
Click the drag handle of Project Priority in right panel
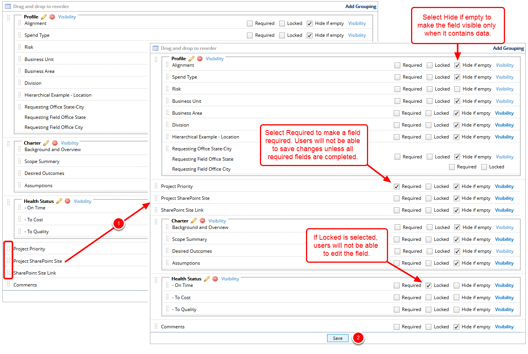tap(156, 186)
